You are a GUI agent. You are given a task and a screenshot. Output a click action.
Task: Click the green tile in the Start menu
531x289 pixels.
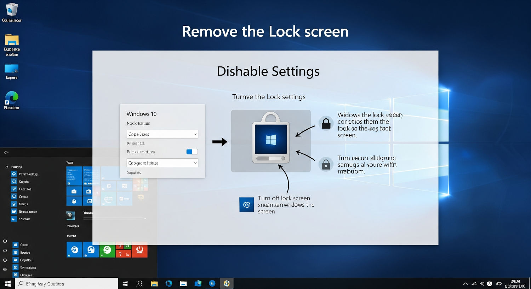point(107,250)
